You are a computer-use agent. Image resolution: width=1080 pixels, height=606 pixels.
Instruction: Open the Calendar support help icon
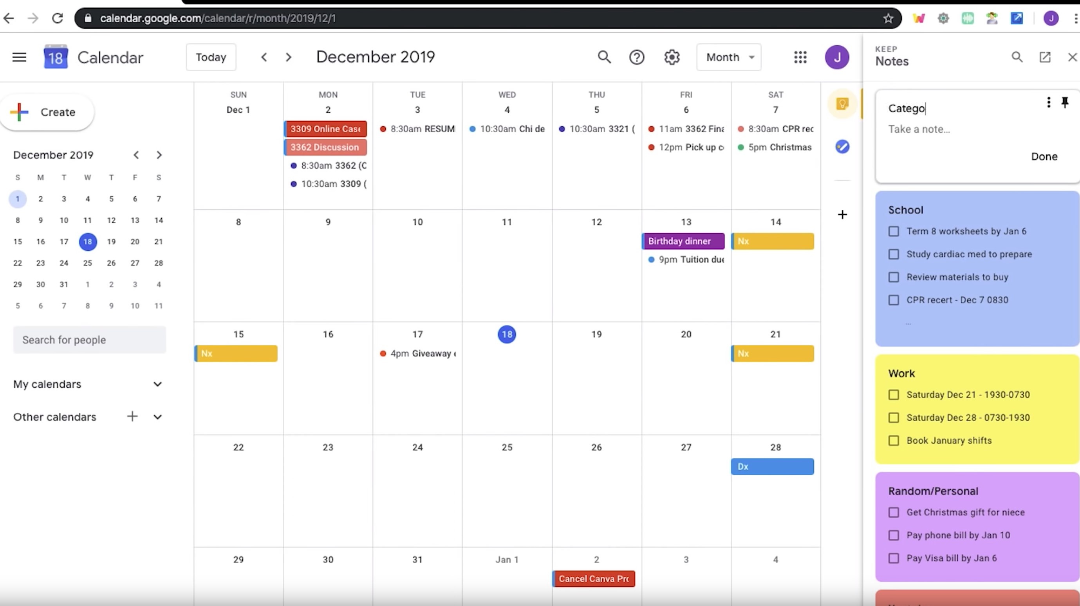tap(636, 57)
